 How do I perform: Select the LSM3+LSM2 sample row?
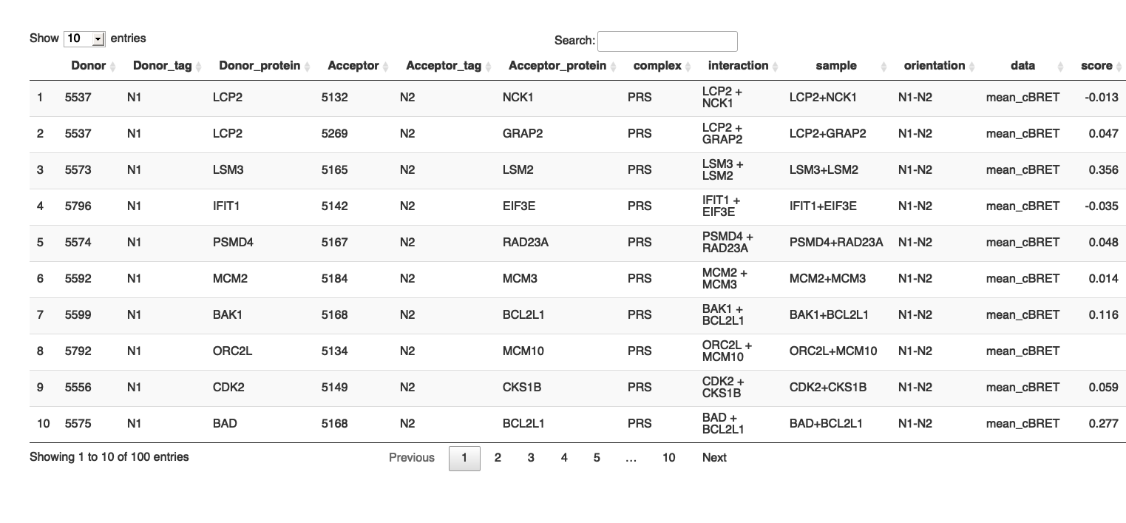click(x=824, y=170)
